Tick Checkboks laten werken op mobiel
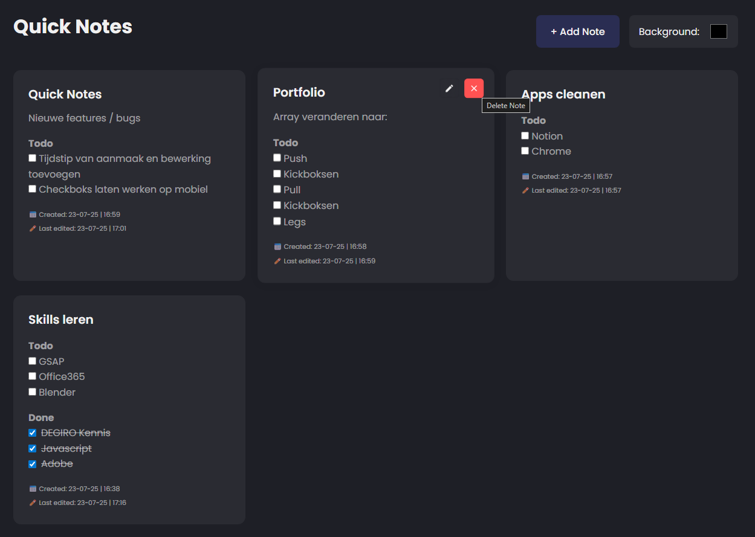The image size is (755, 537). coord(33,189)
